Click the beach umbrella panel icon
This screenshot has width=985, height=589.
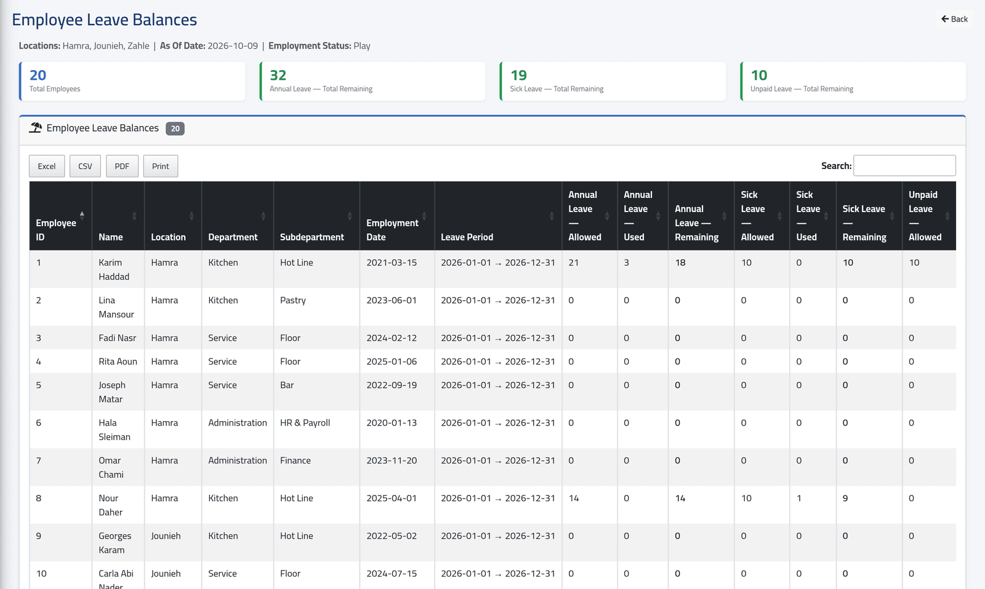[36, 128]
